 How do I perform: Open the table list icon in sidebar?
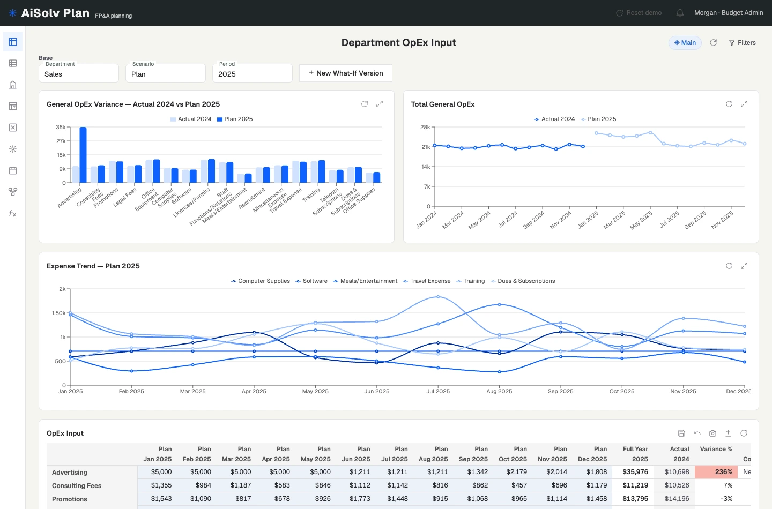click(x=13, y=63)
